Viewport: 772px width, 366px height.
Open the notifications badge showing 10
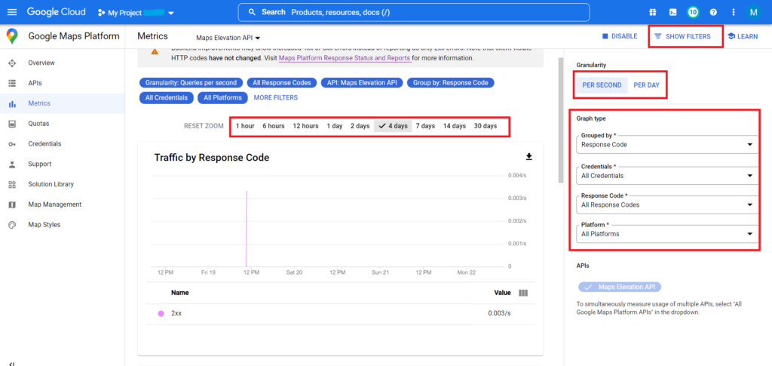click(694, 12)
